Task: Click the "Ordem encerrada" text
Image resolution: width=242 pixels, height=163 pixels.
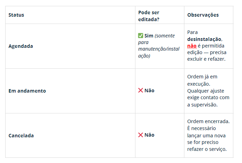Action: [x=208, y=122]
